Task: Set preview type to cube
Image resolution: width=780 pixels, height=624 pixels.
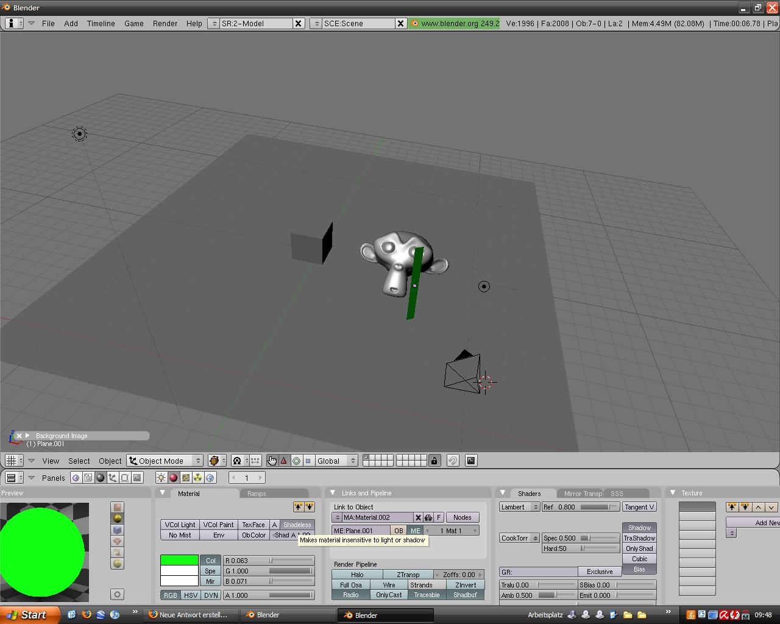Action: (118, 530)
